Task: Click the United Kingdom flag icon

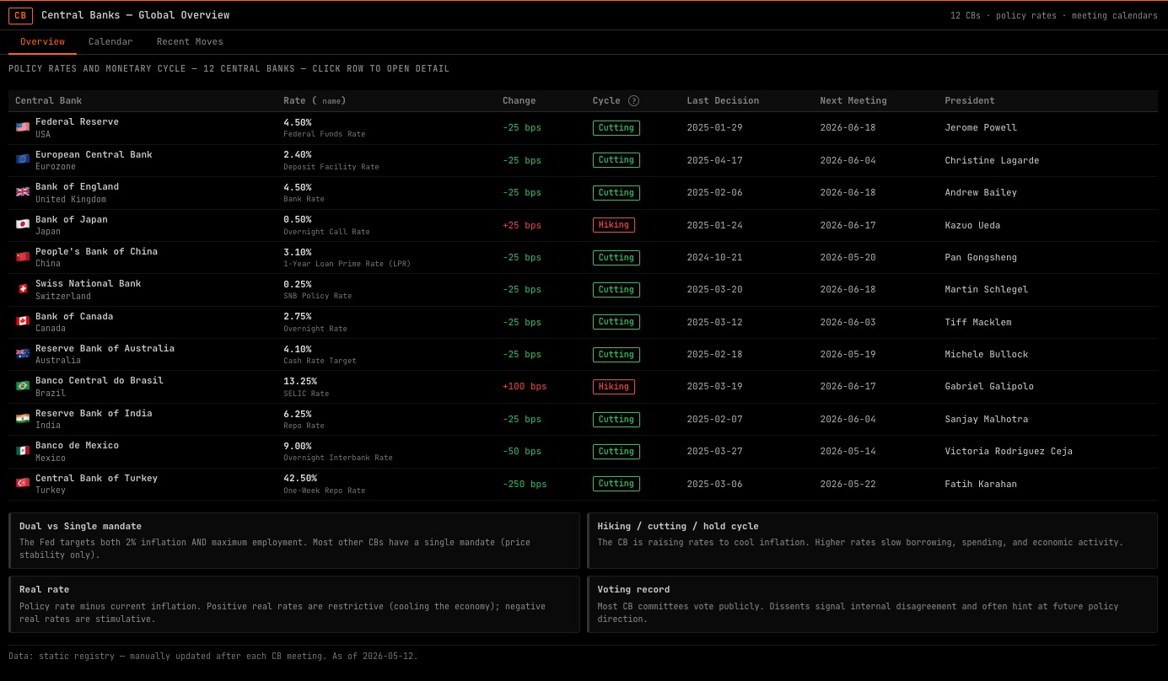Action: pos(23,192)
